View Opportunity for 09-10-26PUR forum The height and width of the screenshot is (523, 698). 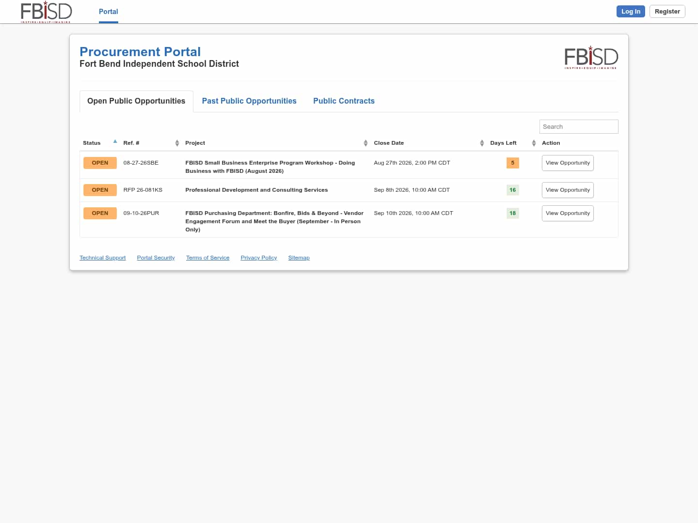pyautogui.click(x=568, y=213)
